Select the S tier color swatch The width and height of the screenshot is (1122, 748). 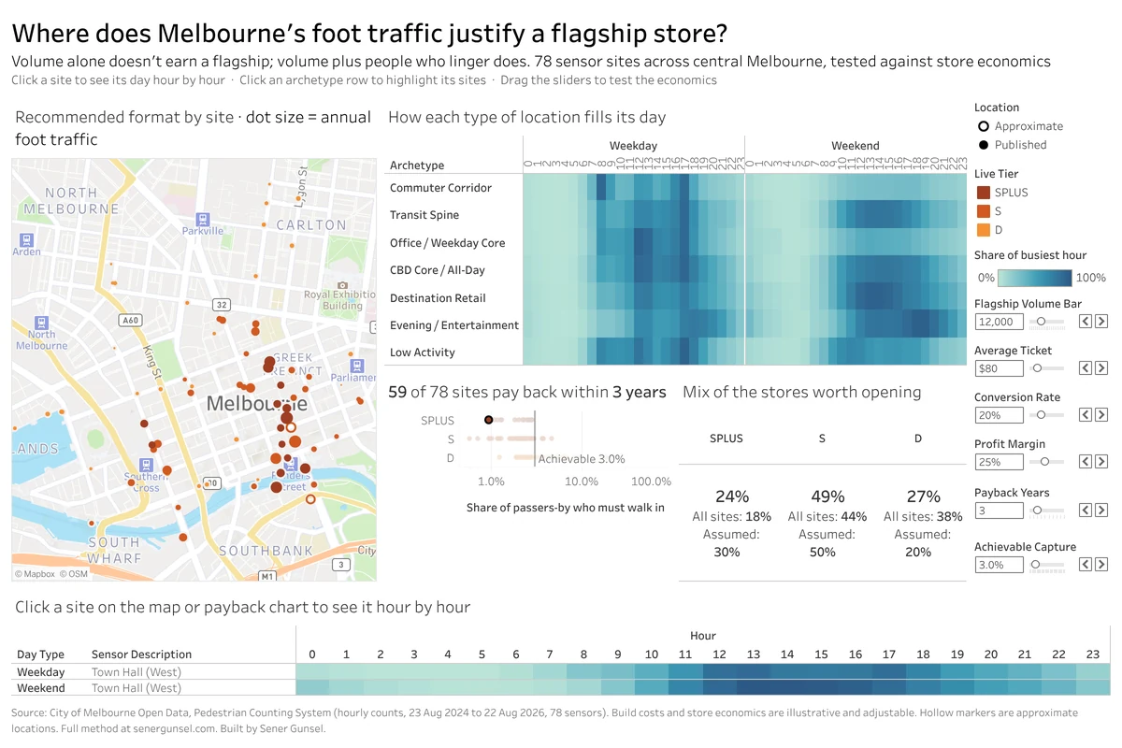pos(983,211)
